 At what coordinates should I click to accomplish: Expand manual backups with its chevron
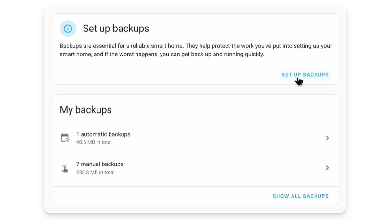(x=327, y=168)
